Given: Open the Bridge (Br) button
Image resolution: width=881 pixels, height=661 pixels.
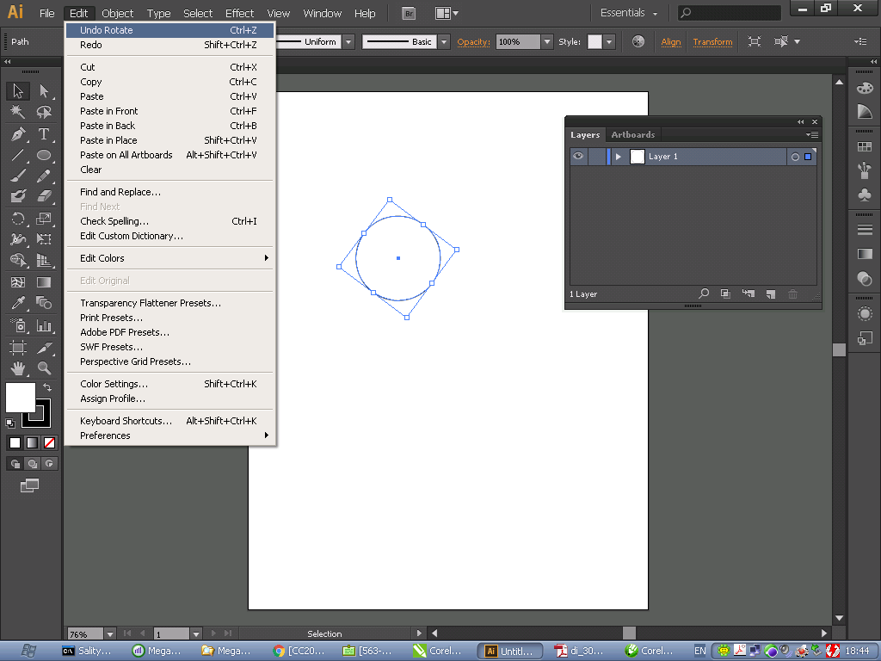Looking at the screenshot, I should [x=409, y=14].
